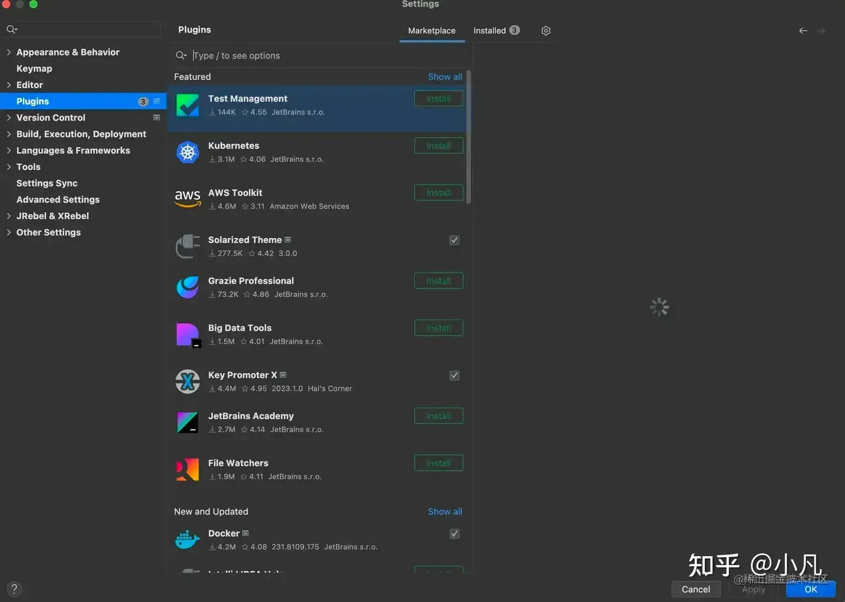Screen dimensions: 845x602
Task: Select the Solarized Theme plug icon
Action: coord(188,246)
